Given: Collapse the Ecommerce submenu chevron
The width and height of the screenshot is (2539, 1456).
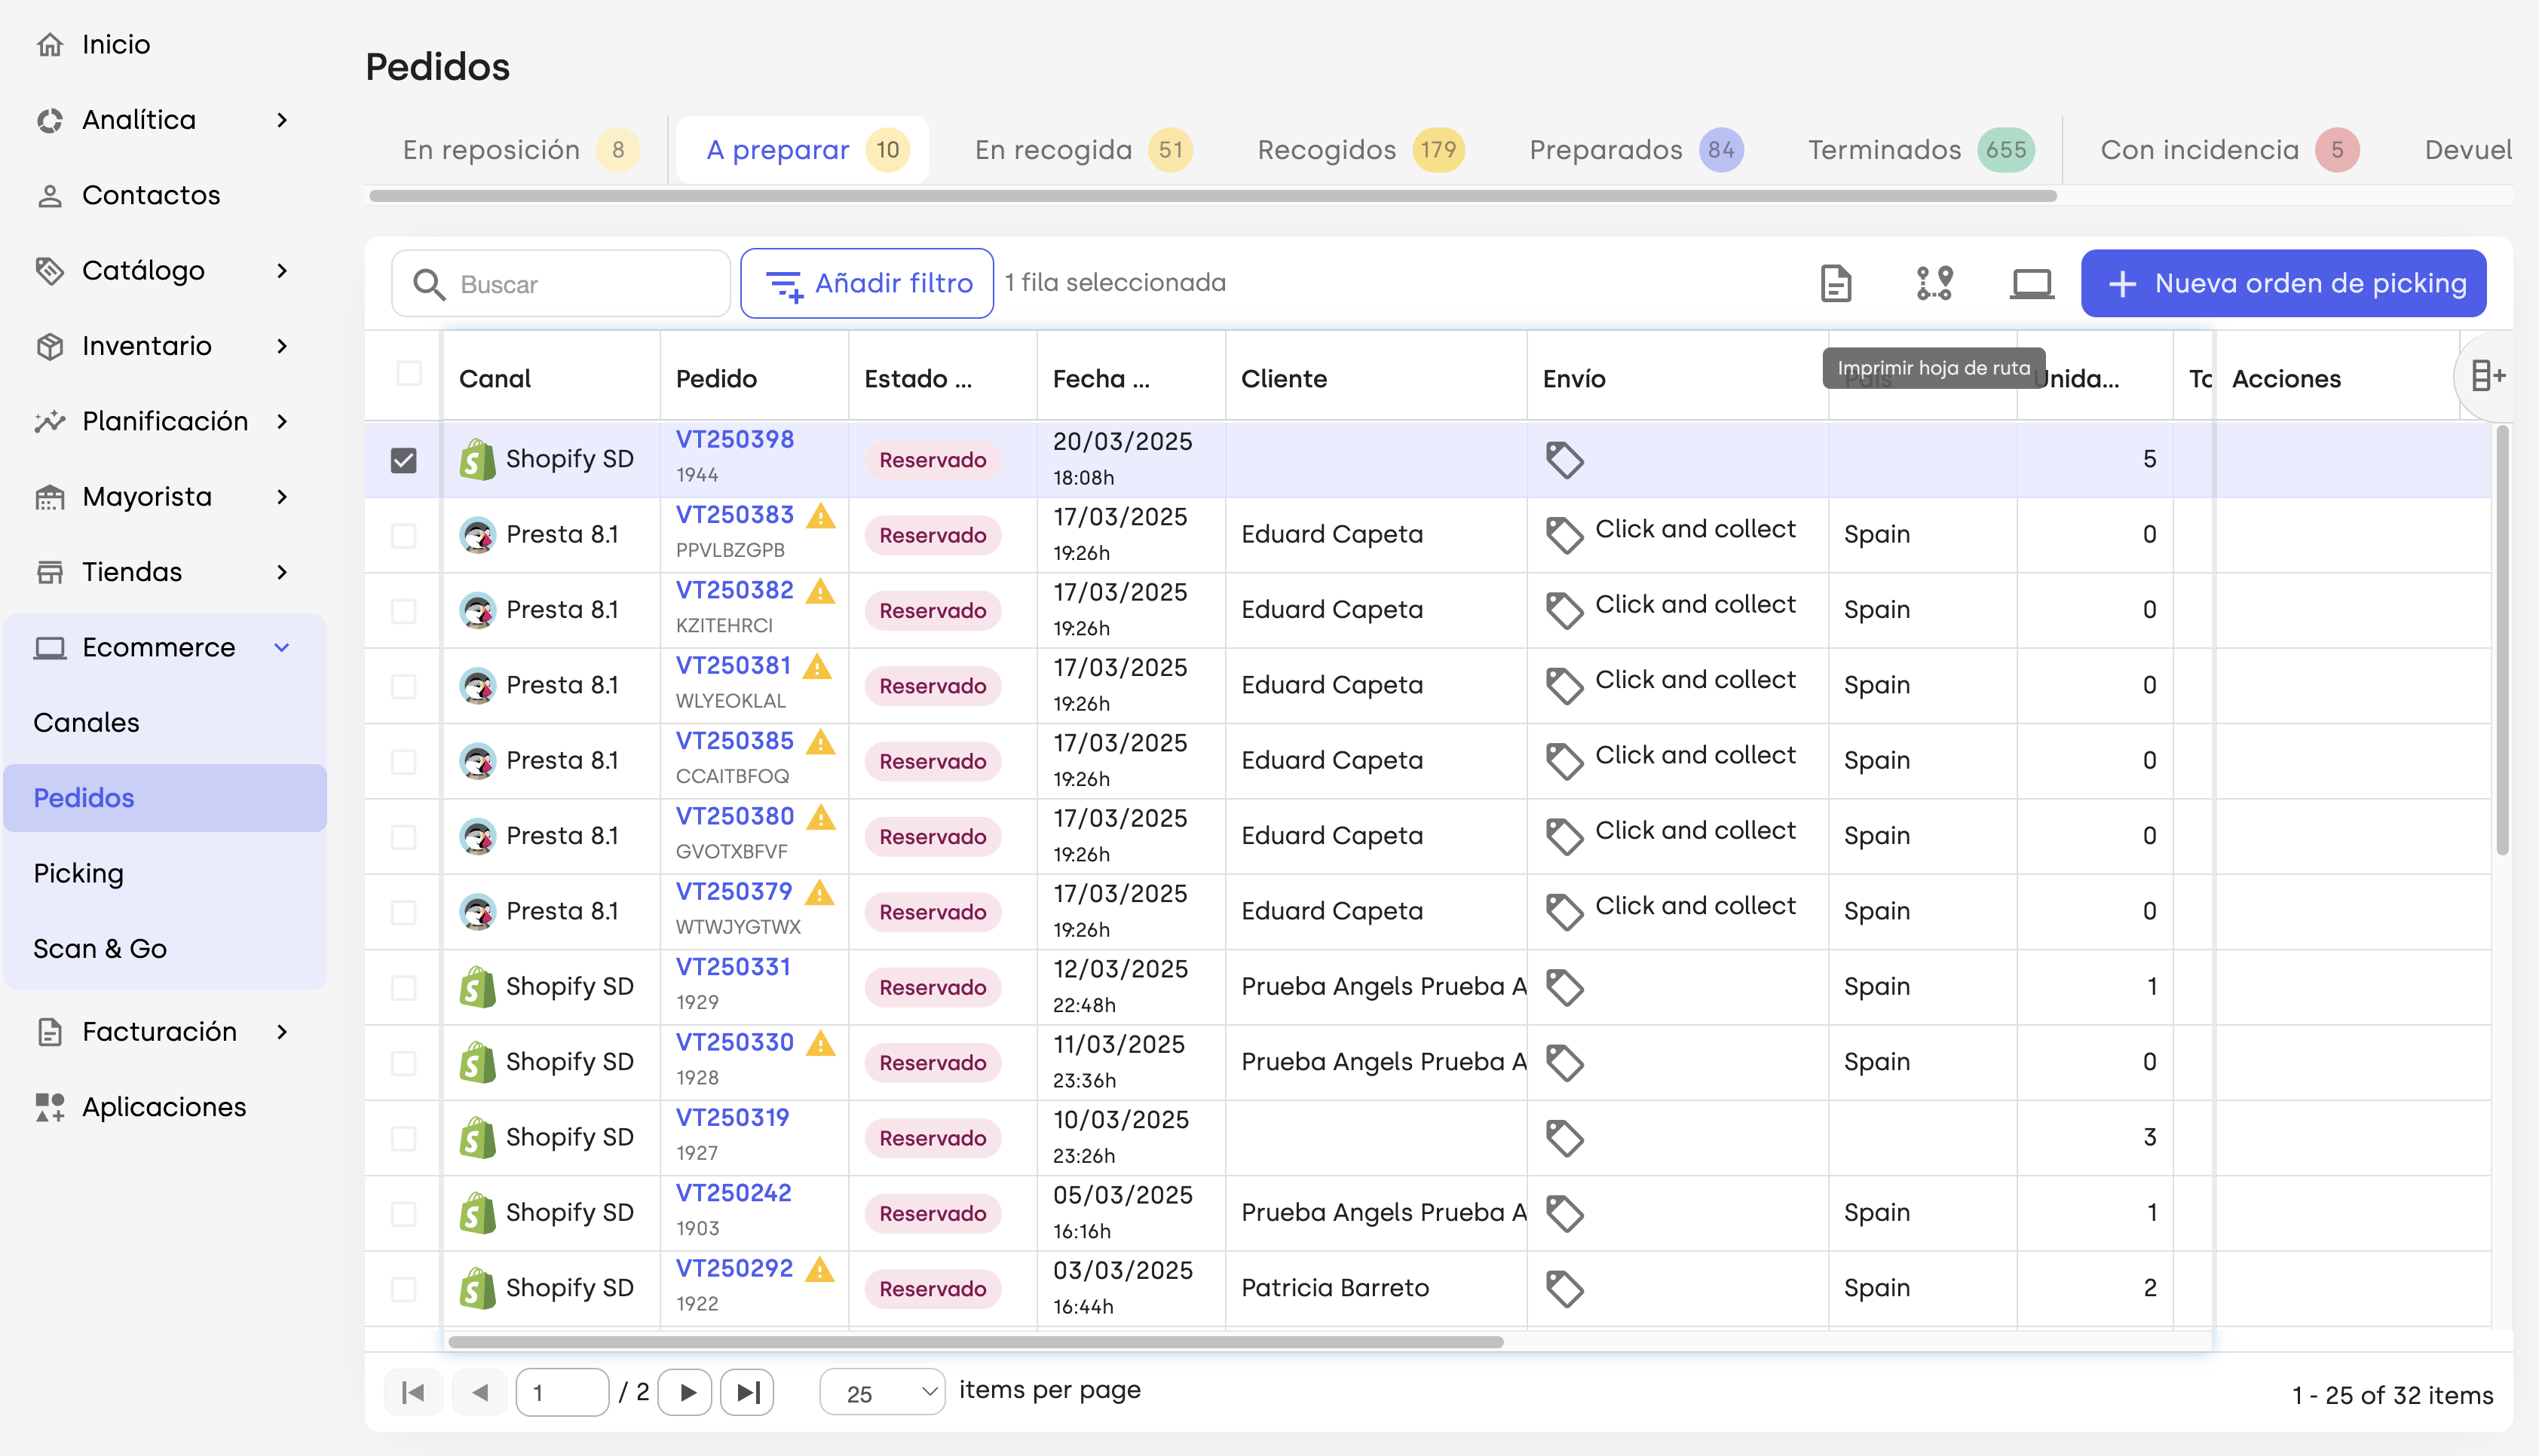Looking at the screenshot, I should pos(282,647).
